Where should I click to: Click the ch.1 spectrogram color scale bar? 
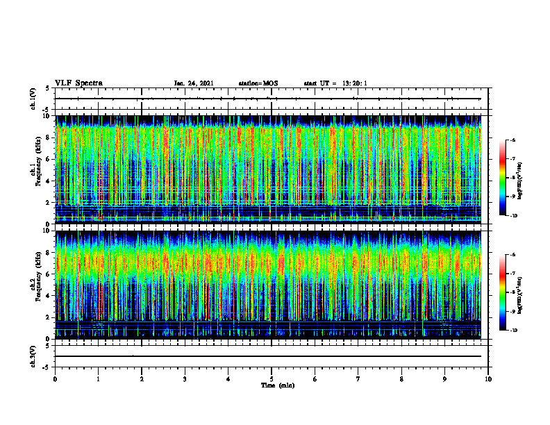pos(502,178)
